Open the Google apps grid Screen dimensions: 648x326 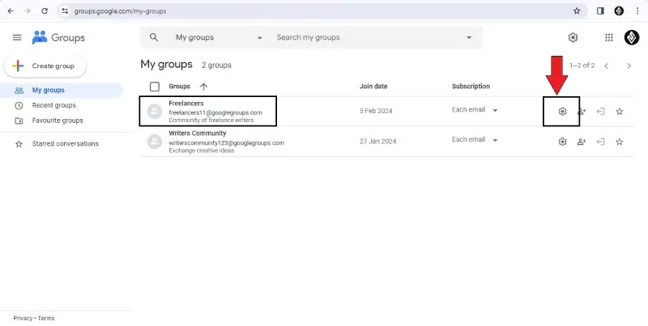pos(609,37)
